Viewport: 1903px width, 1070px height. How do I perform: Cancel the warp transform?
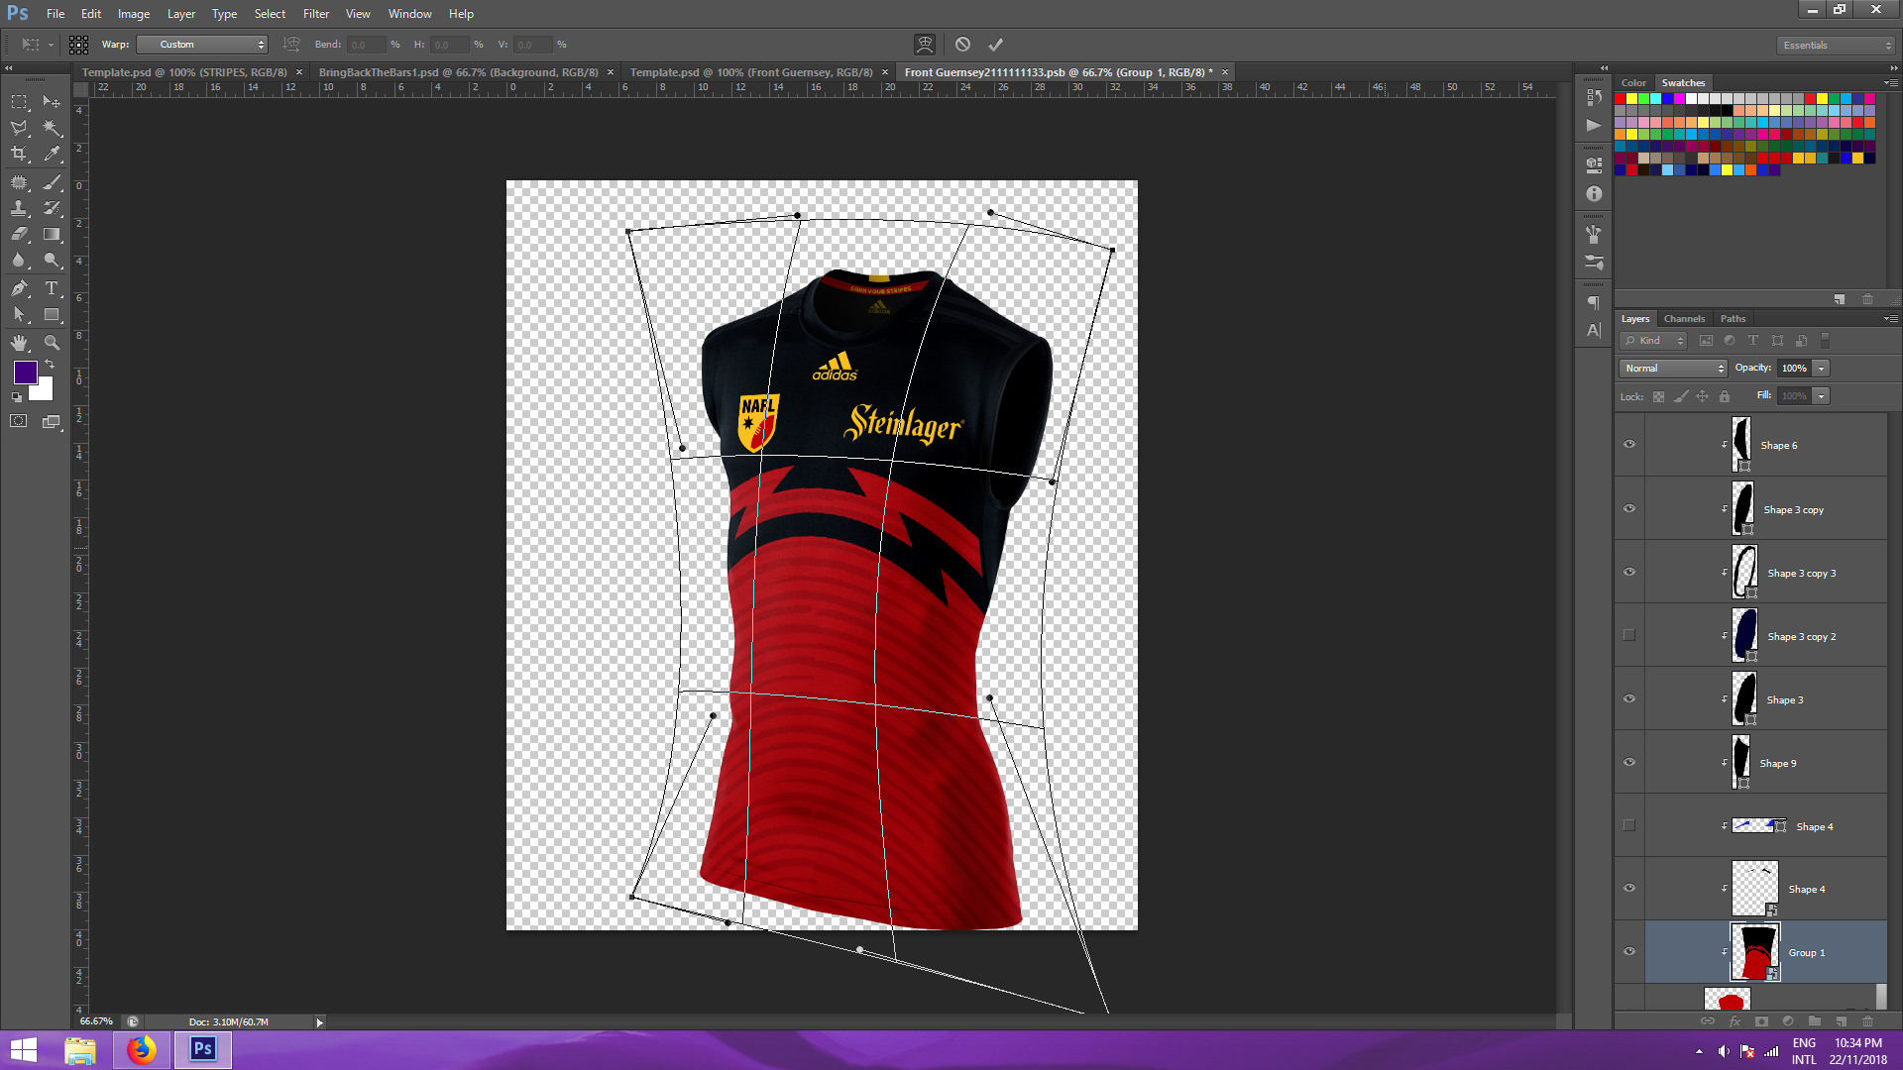pyautogui.click(x=962, y=45)
